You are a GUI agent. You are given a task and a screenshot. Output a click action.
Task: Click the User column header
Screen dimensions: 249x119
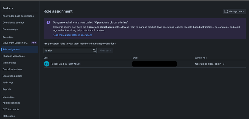click(46, 58)
